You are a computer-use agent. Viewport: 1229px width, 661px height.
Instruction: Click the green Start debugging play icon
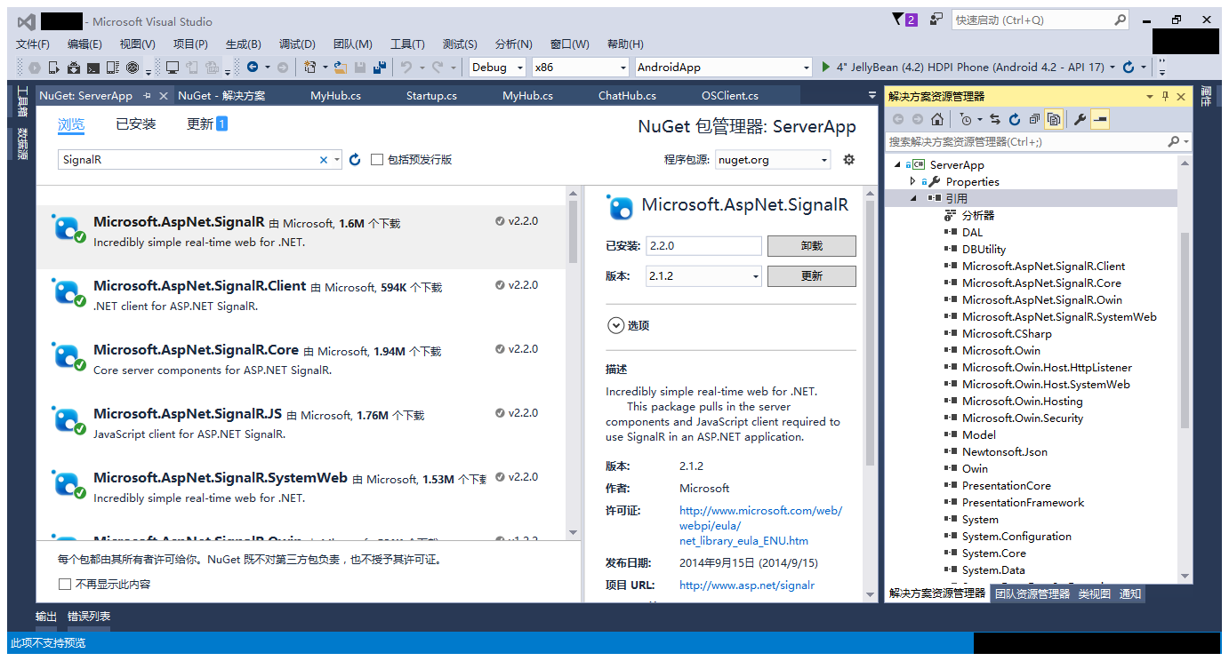[826, 67]
